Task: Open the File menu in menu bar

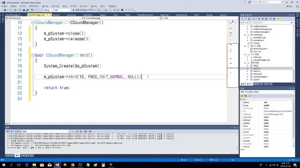Action: pyautogui.click(x=4, y=6)
